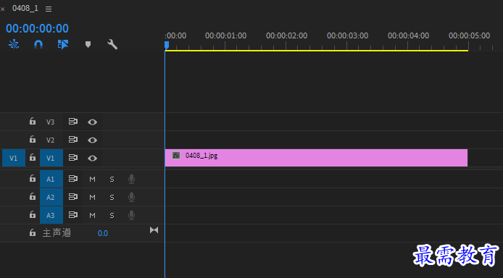Toggle sync lock on track A2
This screenshot has height=278, width=503.
(73, 197)
